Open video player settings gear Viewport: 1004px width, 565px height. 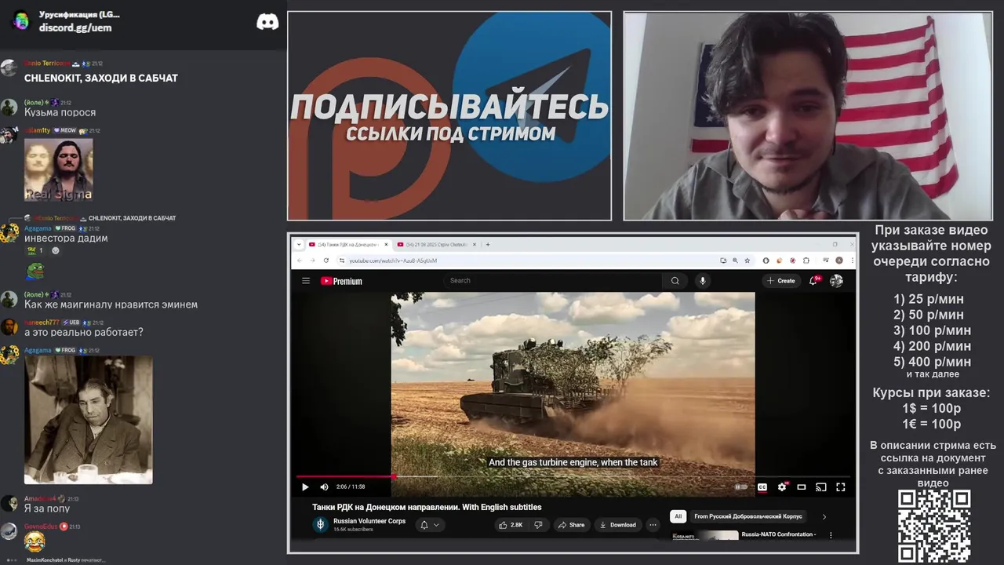(782, 487)
